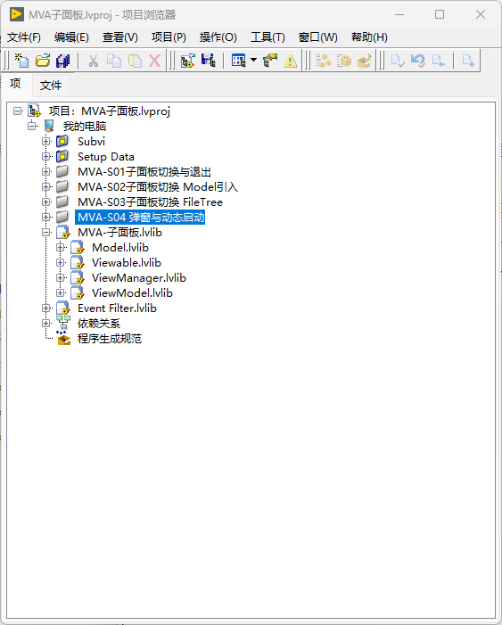Open the 项目(P) menu

coord(169,37)
